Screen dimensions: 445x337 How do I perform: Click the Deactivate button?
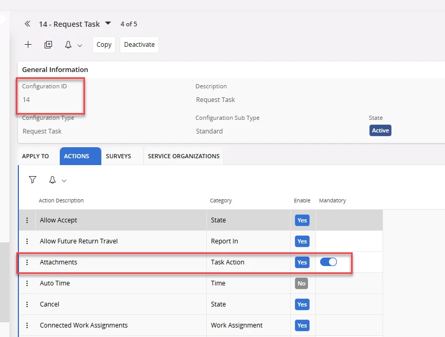[139, 45]
